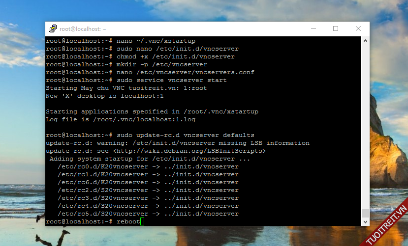This screenshot has width=408, height=246.
Task: Minimize the root@localhost terminal window
Action: click(x=313, y=29)
